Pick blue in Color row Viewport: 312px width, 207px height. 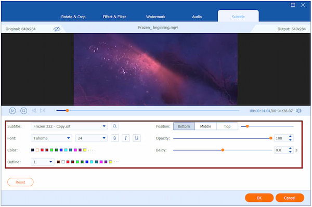pyautogui.click(x=61, y=150)
